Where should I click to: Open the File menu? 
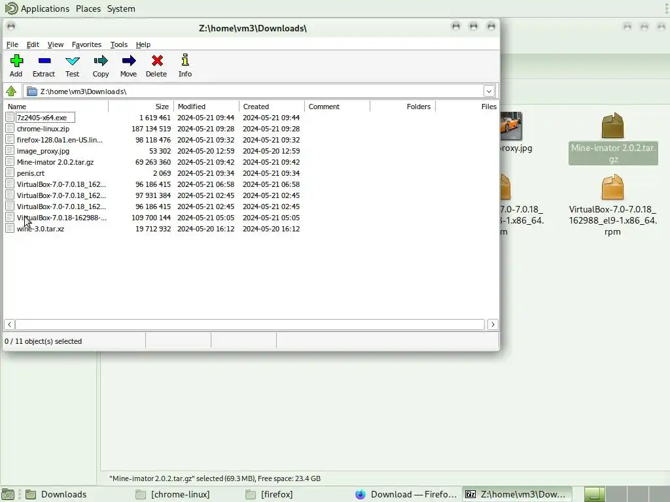coord(12,44)
